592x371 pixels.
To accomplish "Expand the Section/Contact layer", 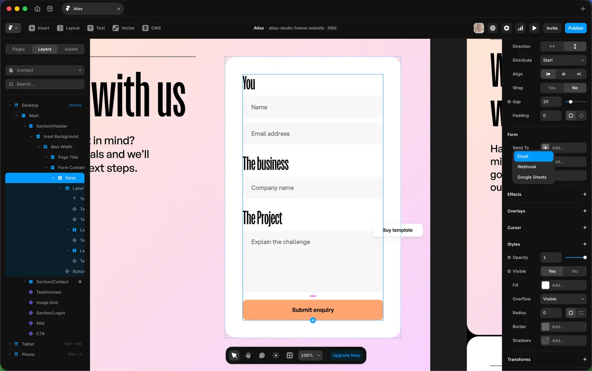I will tap(24, 282).
